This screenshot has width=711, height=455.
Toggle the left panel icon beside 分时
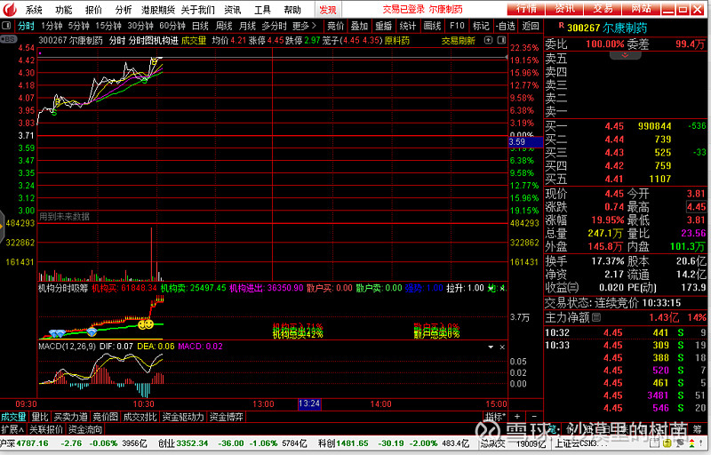coord(6,26)
